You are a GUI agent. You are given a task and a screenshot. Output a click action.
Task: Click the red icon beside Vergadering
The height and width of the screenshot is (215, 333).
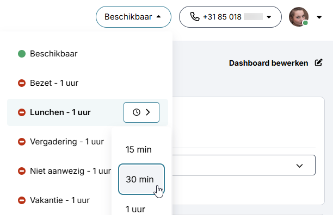click(x=22, y=142)
